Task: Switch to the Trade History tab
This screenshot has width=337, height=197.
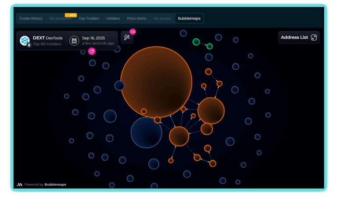Action: pos(31,18)
